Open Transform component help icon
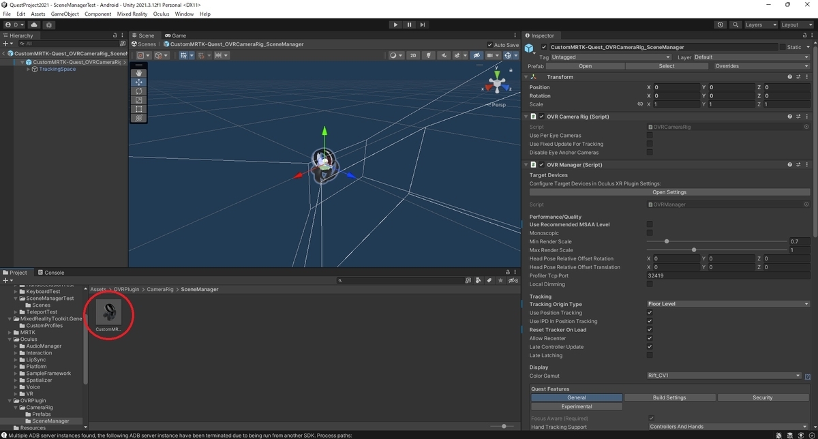 789,77
